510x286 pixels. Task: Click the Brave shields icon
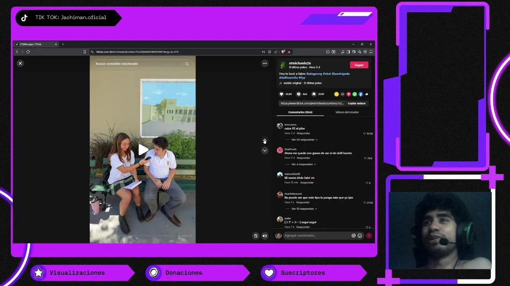point(283,52)
